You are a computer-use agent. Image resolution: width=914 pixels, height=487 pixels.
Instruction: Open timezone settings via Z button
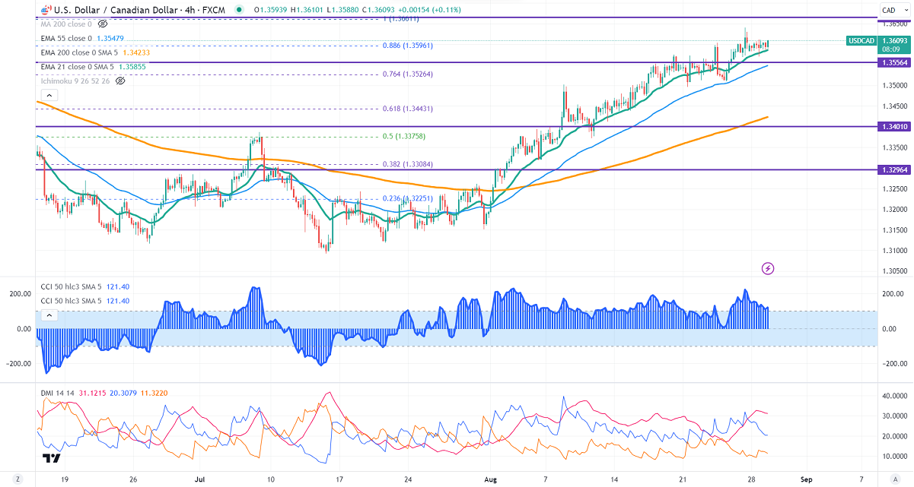(x=17, y=479)
